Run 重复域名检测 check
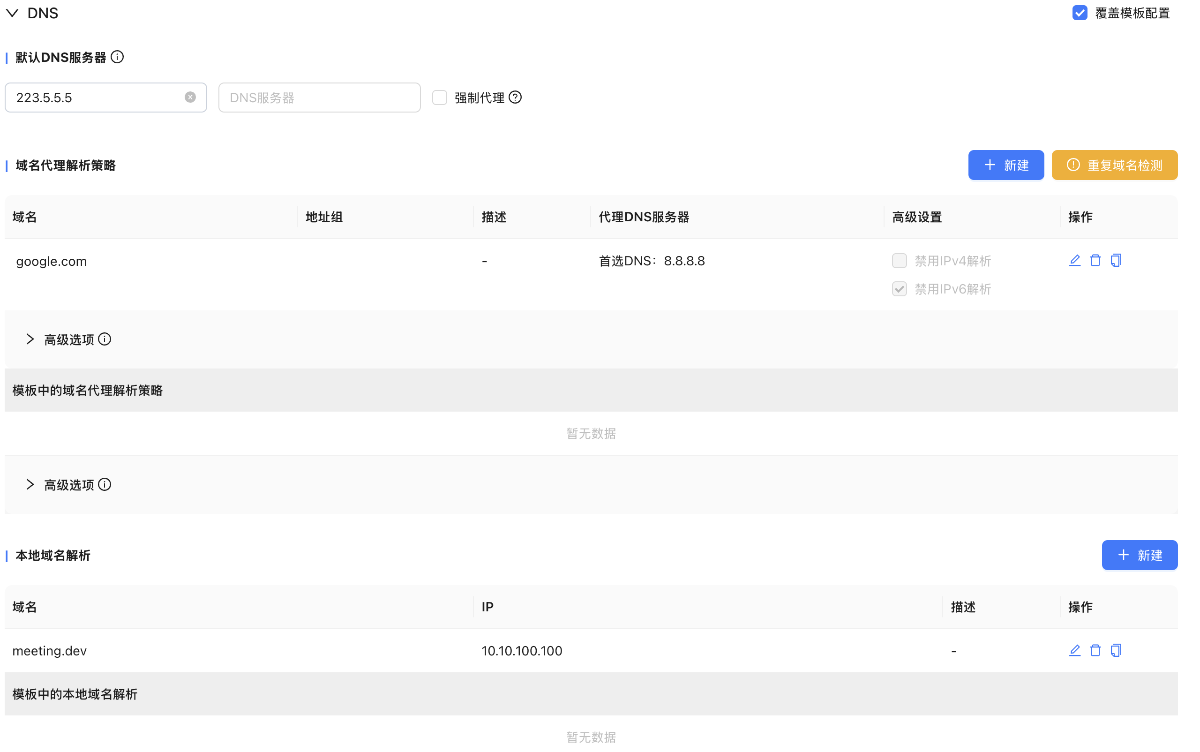The width and height of the screenshot is (1200, 752). 1114,165
